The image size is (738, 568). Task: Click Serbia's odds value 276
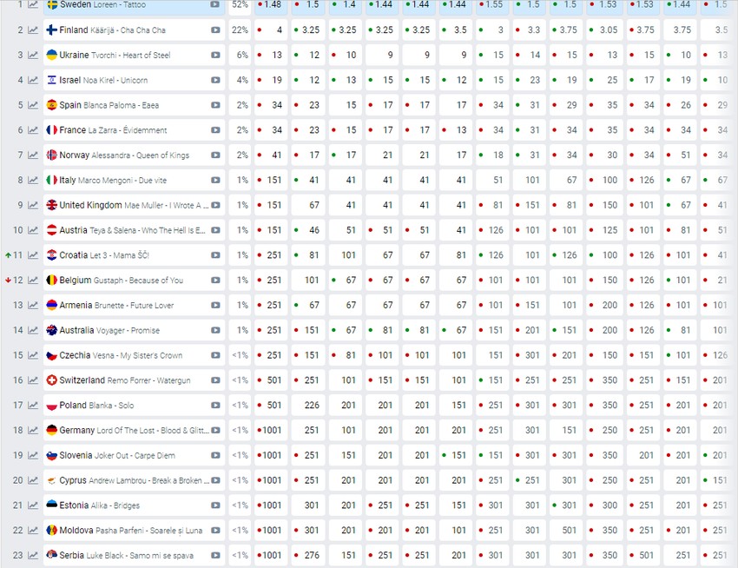pos(308,555)
